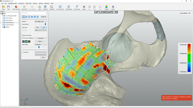Open the REFERENCE MESH menu
This screenshot has width=193, height=108.
[13, 3]
